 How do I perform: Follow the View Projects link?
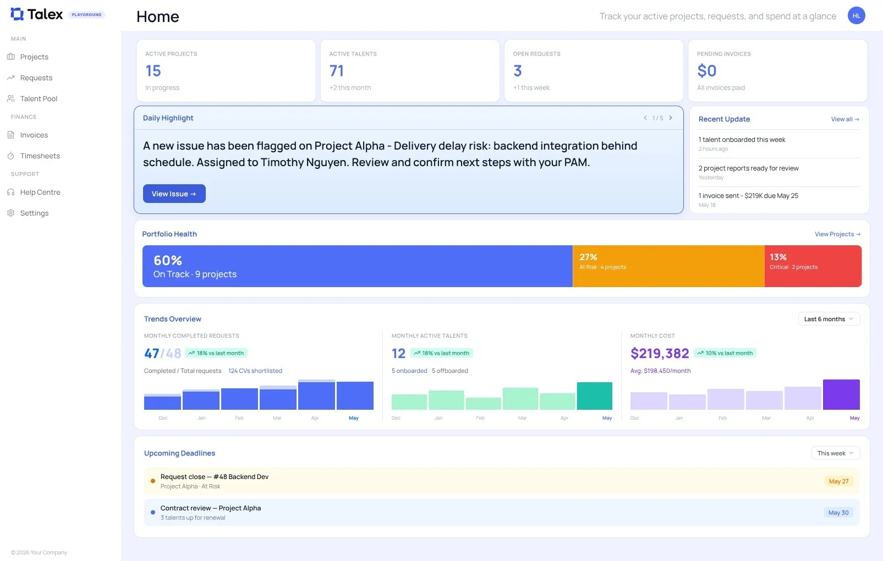coord(837,234)
